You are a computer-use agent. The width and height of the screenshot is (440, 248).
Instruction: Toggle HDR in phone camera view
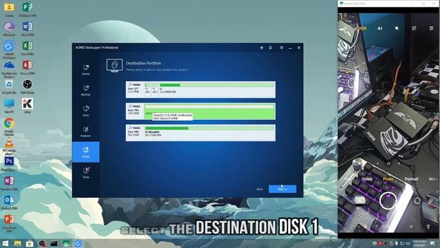pos(363,28)
